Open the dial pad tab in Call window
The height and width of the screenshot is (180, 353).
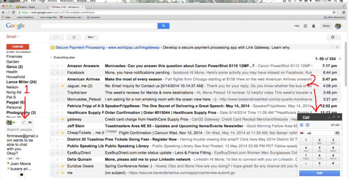(x=301, y=125)
